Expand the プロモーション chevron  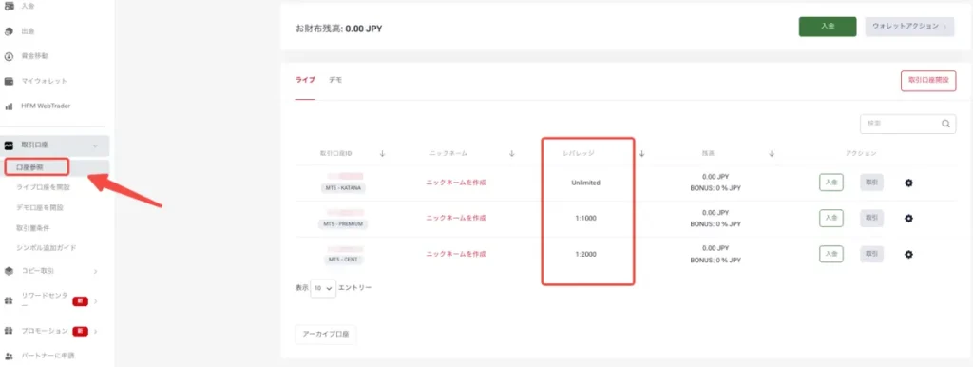coord(95,331)
